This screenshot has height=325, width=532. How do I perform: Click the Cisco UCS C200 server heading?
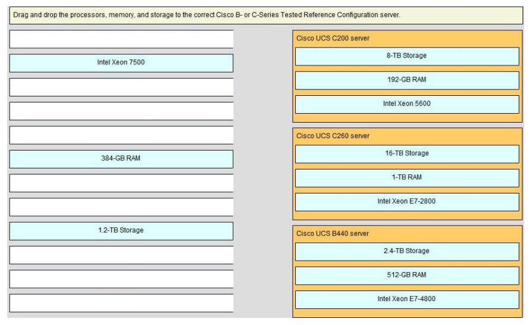click(x=333, y=38)
